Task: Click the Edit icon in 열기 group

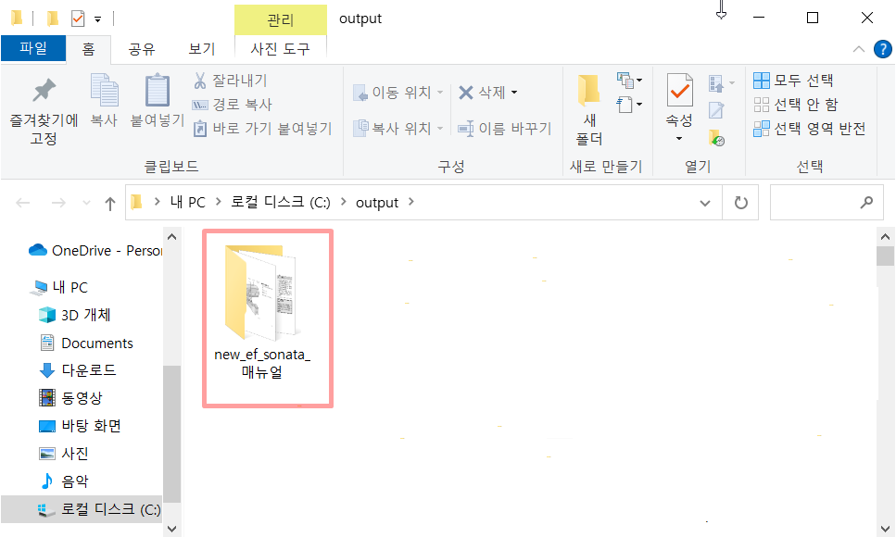Action: point(716,110)
